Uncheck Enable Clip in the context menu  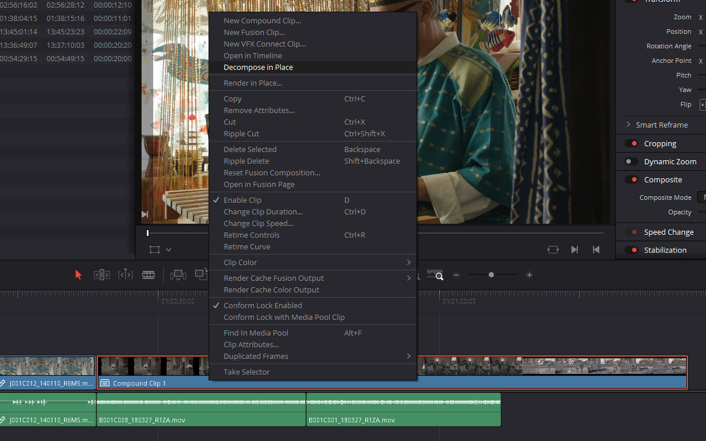coord(313,200)
